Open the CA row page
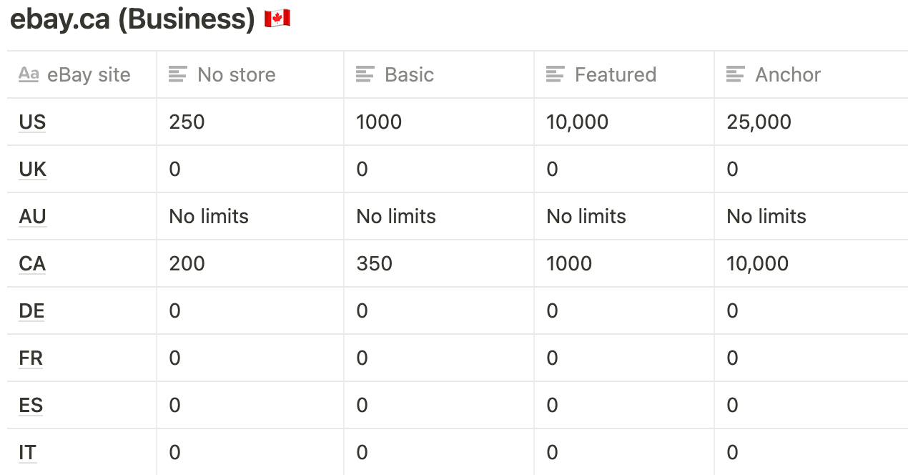The image size is (908, 475). (32, 264)
